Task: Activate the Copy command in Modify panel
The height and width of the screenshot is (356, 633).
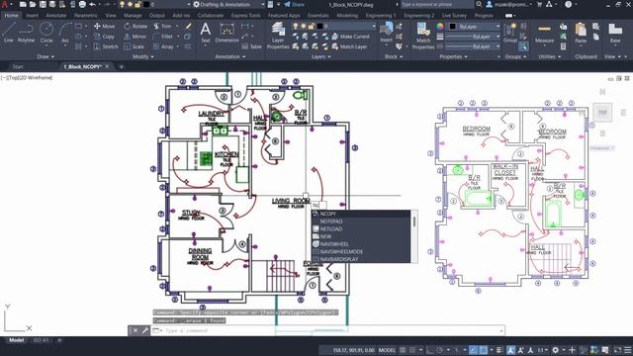Action: [x=105, y=37]
